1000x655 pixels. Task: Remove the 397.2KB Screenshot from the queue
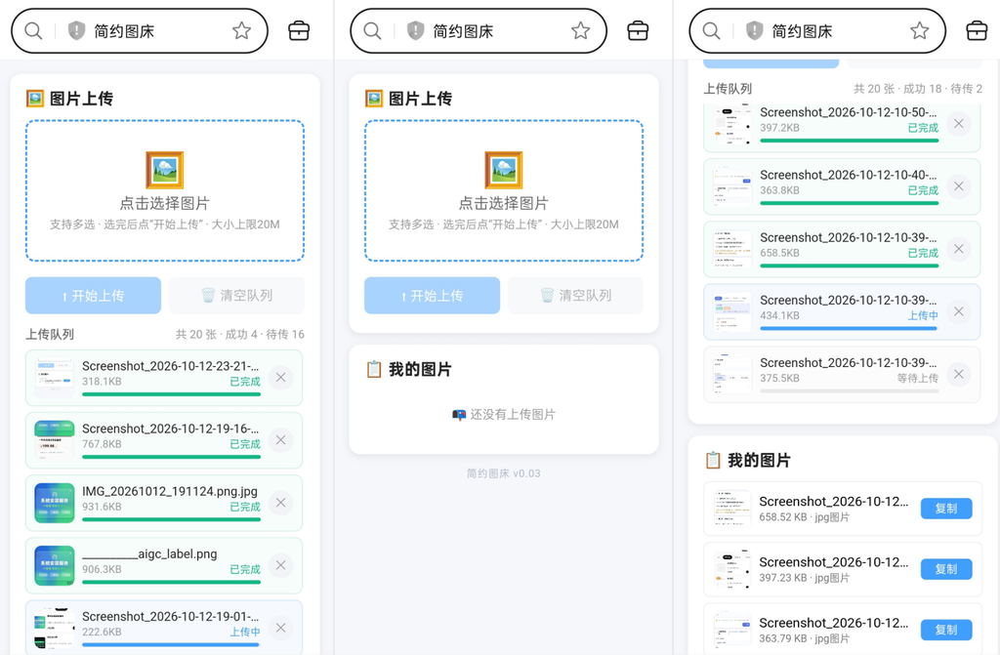point(959,124)
